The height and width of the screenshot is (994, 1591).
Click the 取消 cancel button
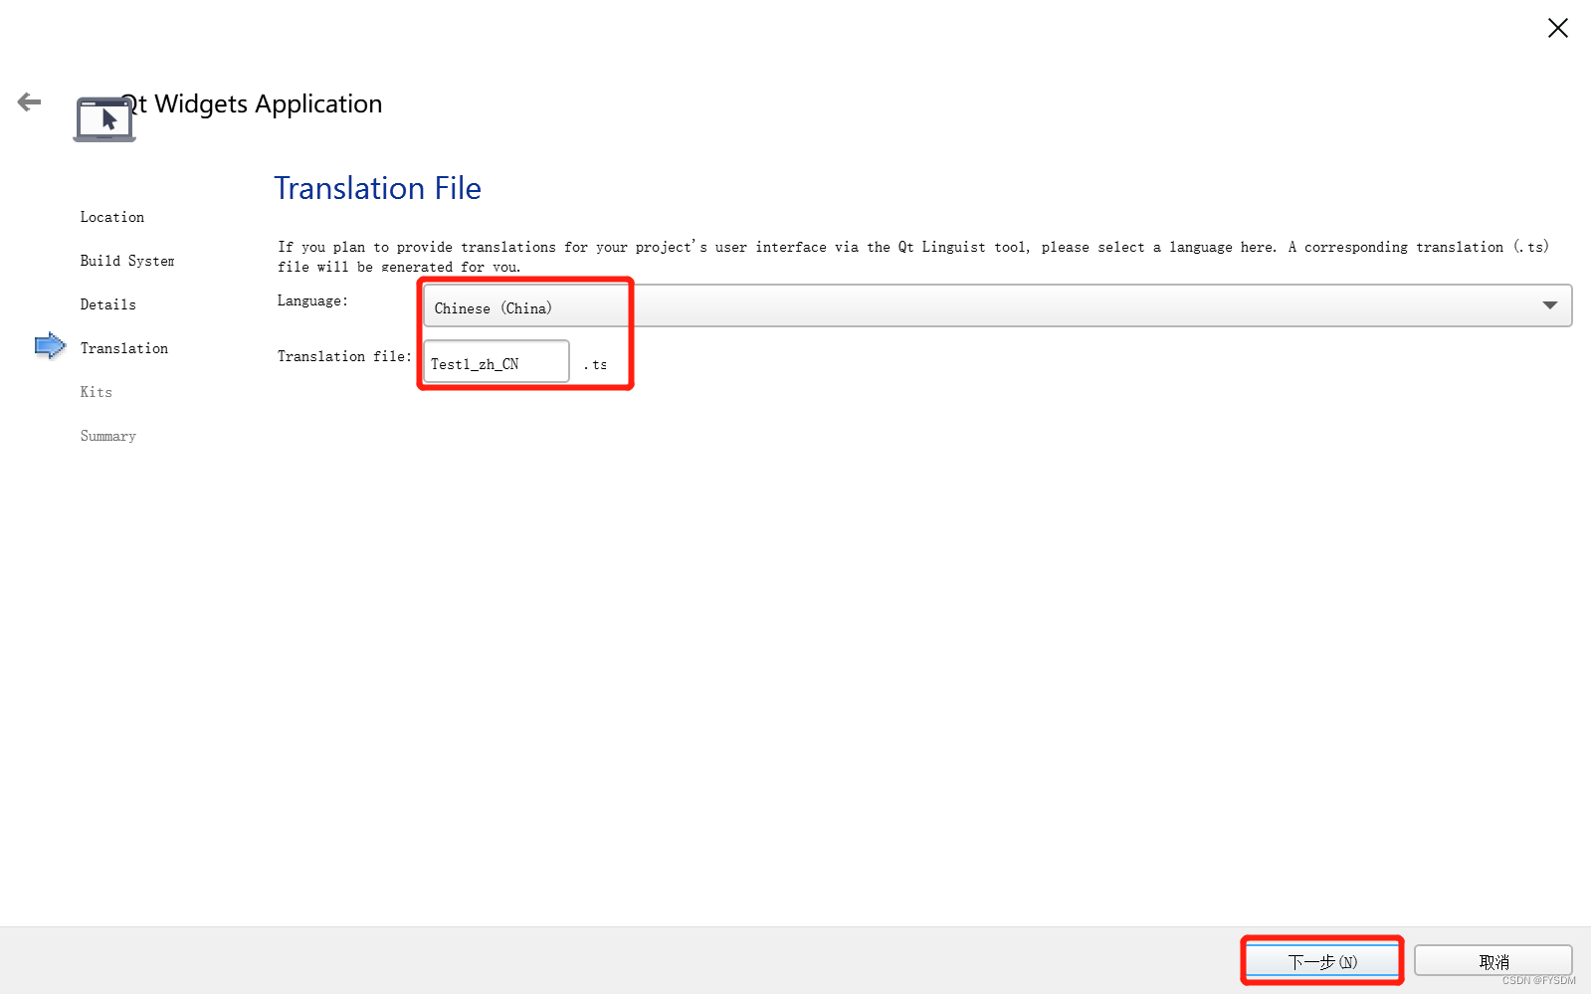(1493, 961)
